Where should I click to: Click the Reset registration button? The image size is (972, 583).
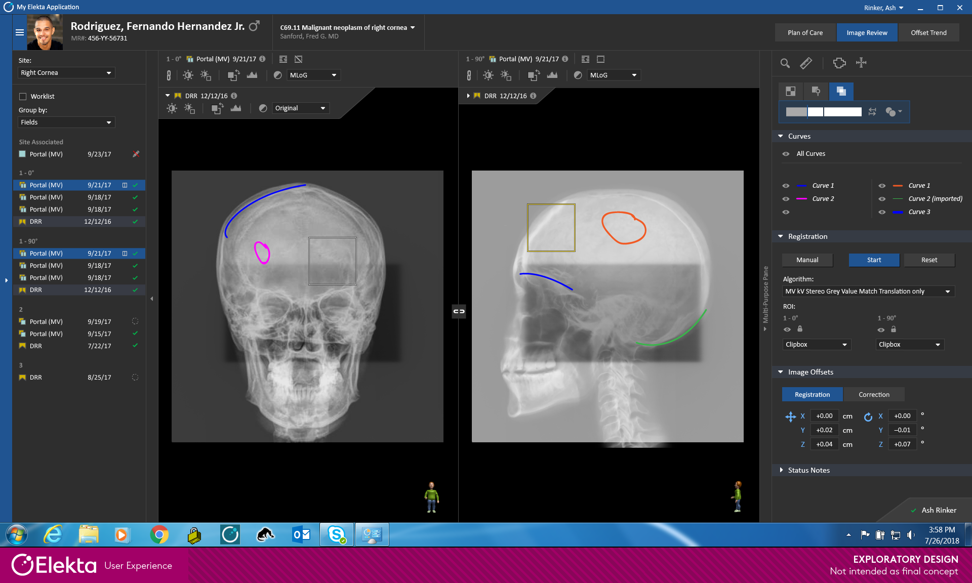[929, 260]
